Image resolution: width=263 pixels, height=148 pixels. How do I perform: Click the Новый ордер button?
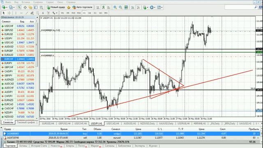tap(56, 7)
